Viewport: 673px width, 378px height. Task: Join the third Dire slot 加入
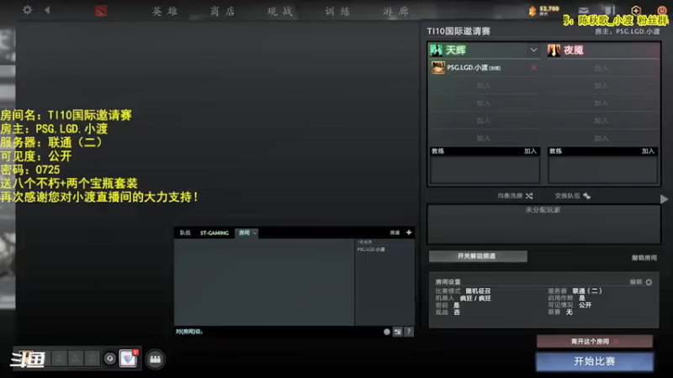601,103
